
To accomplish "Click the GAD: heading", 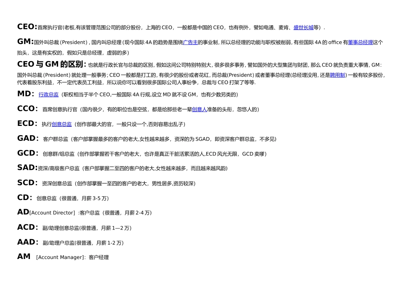I will tap(28, 138).
